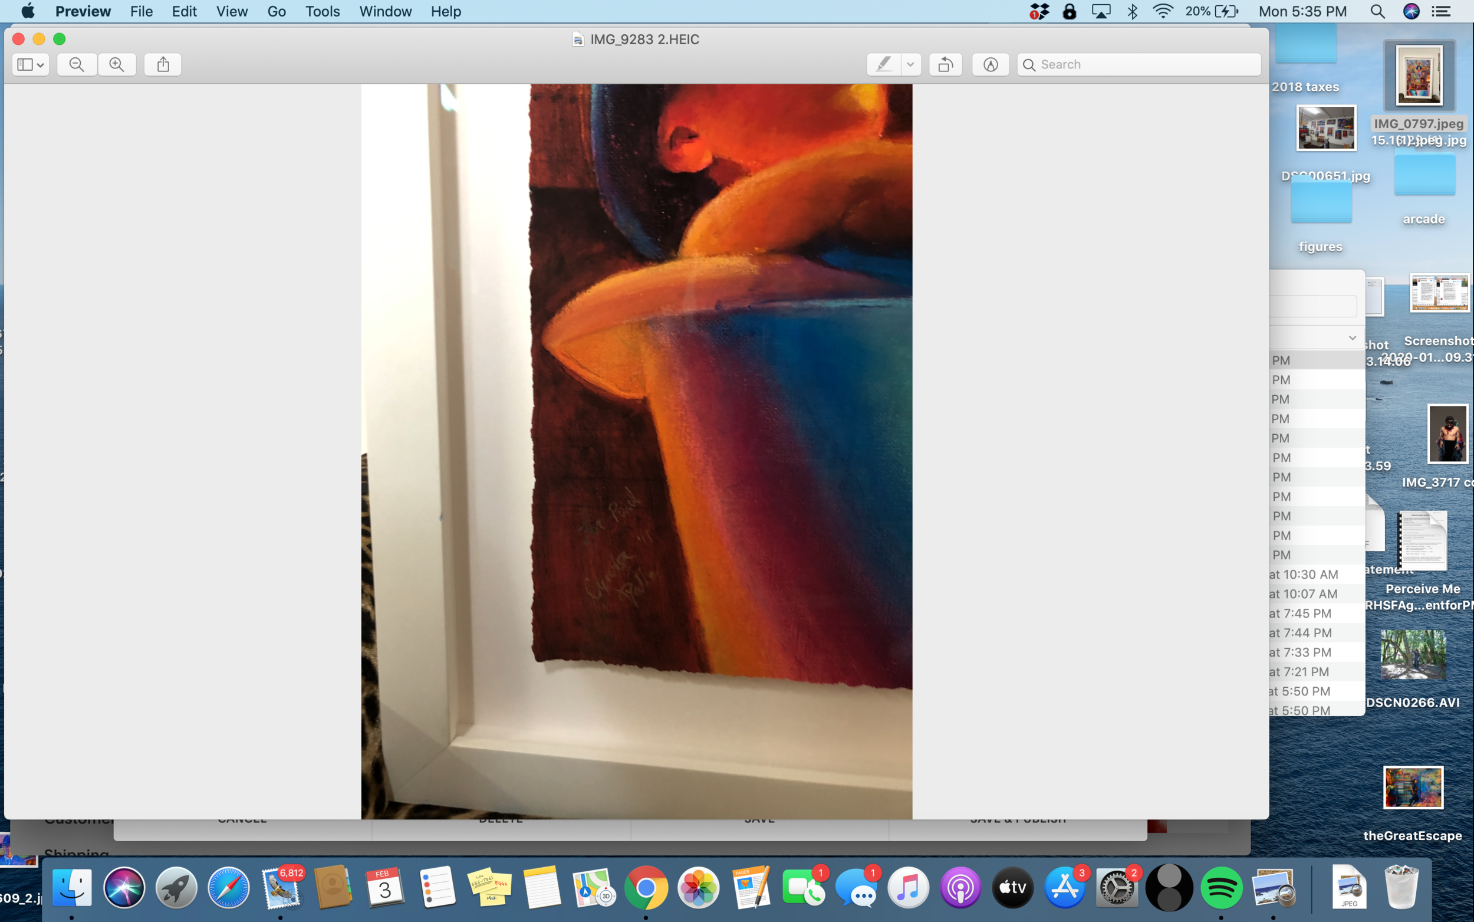Open Podcasts from the Dock
1474x922 pixels.
[960, 887]
